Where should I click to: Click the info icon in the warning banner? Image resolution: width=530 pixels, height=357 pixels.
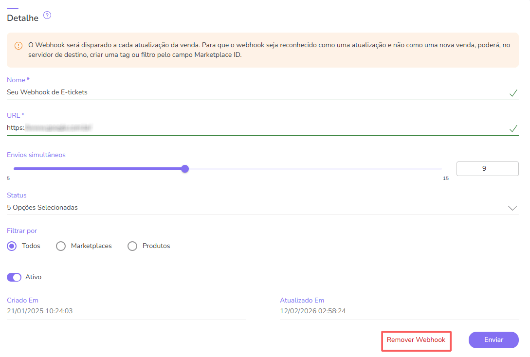coord(18,45)
